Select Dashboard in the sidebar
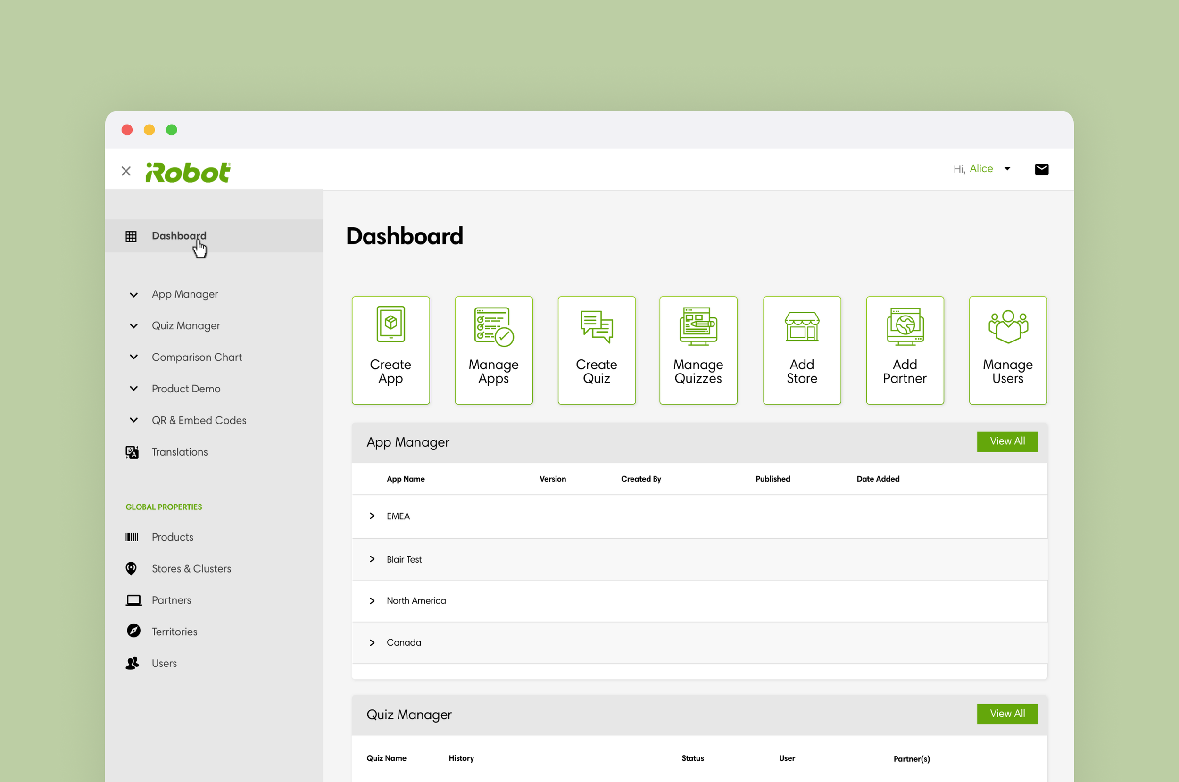Image resolution: width=1179 pixels, height=782 pixels. pyautogui.click(x=178, y=236)
